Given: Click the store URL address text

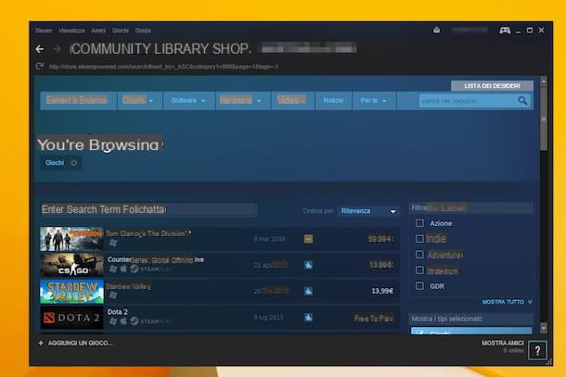Looking at the screenshot, I should click(x=163, y=67).
